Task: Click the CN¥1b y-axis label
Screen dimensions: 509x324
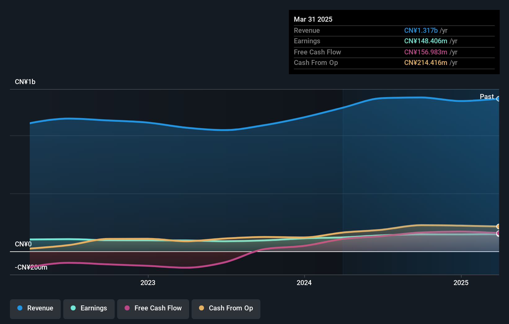Action: click(25, 82)
